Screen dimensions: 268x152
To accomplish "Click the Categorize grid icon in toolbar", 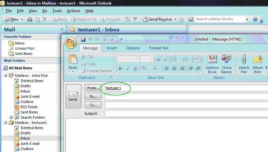I will [x=128, y=19].
